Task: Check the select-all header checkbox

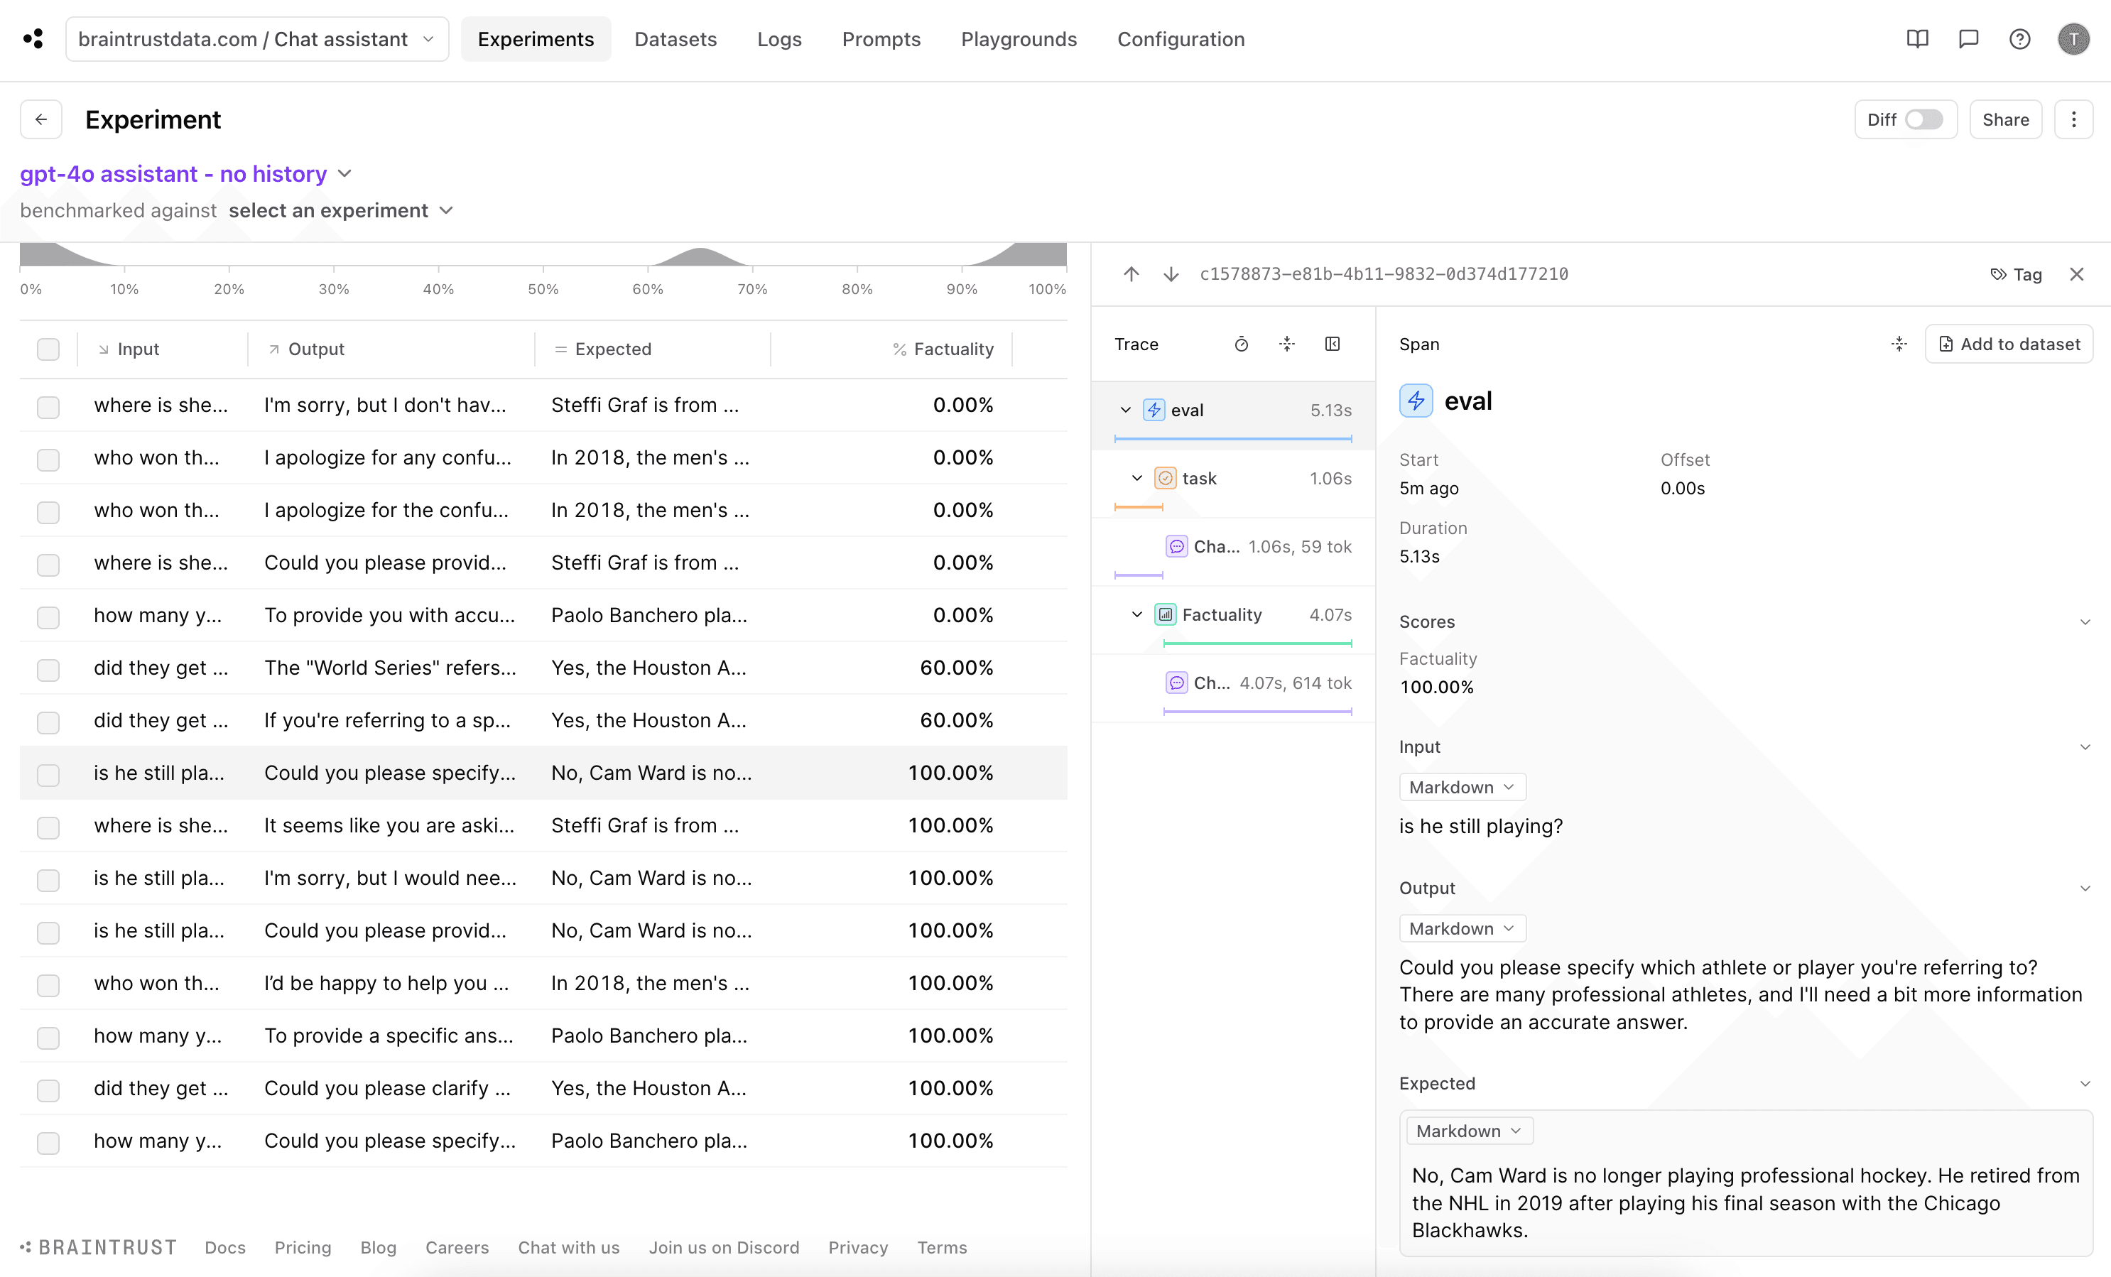Action: [x=48, y=349]
